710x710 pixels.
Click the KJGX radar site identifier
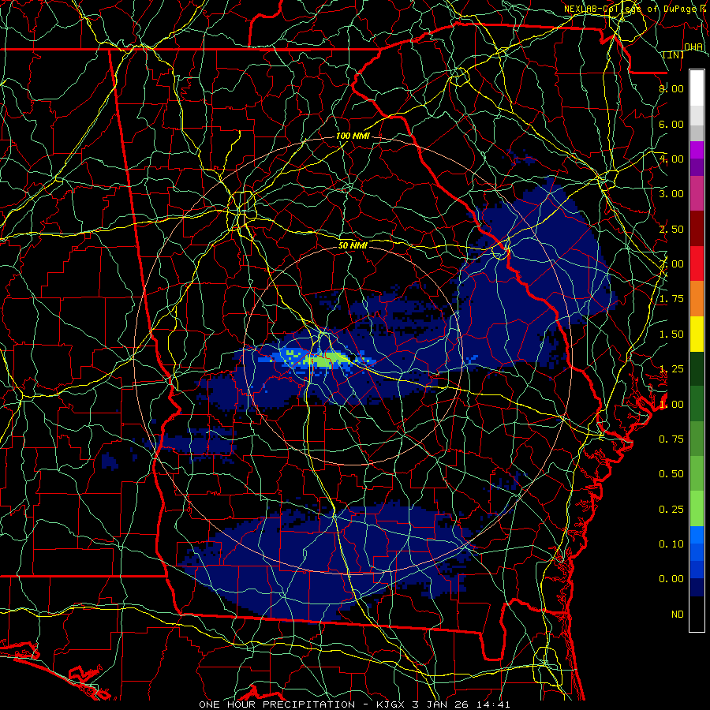pyautogui.click(x=391, y=704)
